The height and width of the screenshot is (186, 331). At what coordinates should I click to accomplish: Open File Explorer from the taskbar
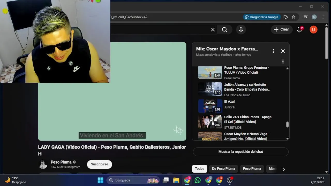pyautogui.click(x=176, y=180)
